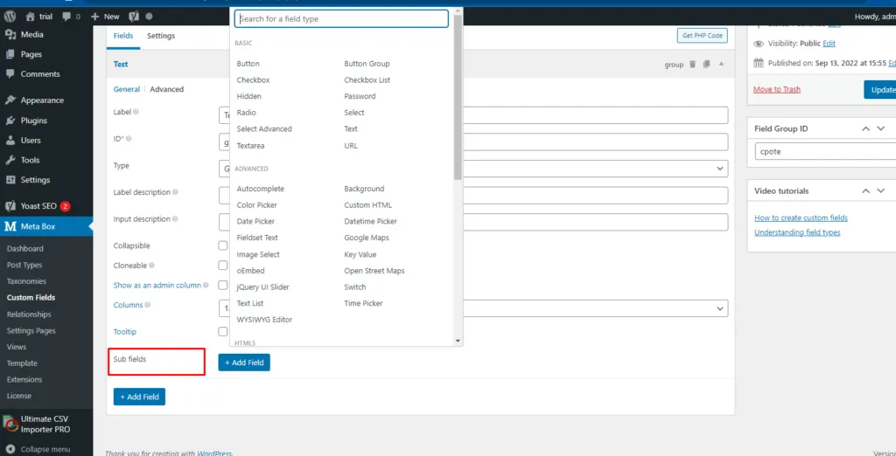Tick the Cloneable checkbox
This screenshot has height=456, width=896.
click(223, 266)
